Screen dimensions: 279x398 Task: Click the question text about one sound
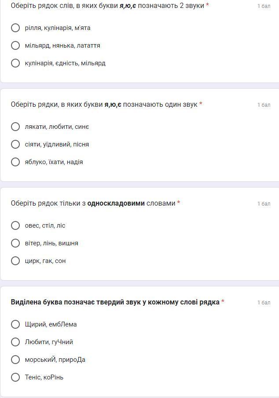tap(104, 105)
